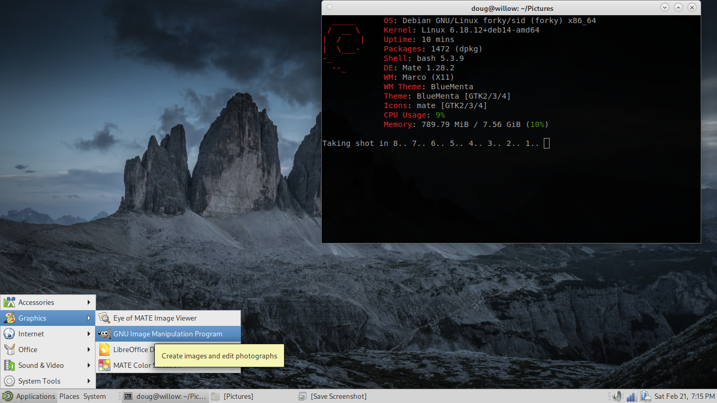Open the Places menu

point(69,396)
